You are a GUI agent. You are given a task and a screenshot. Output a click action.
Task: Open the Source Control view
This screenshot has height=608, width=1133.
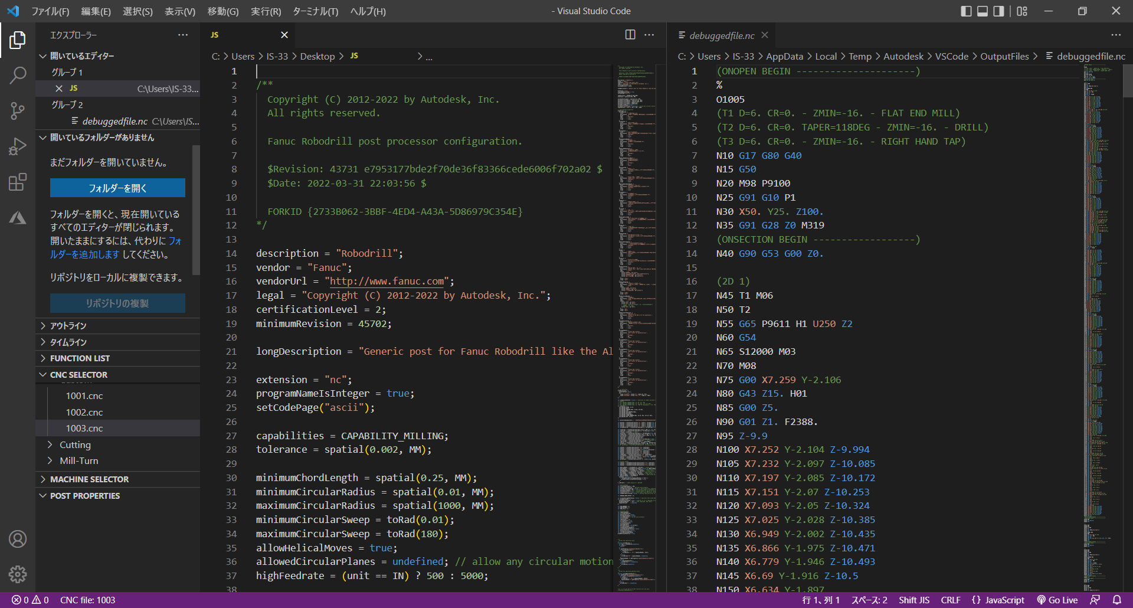point(18,110)
